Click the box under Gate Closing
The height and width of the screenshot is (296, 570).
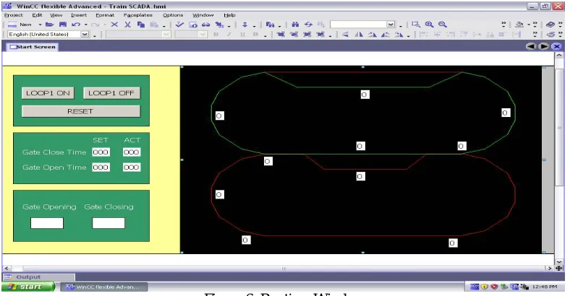(109, 223)
